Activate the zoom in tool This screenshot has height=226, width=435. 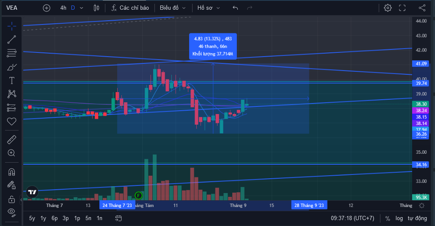tap(12, 153)
